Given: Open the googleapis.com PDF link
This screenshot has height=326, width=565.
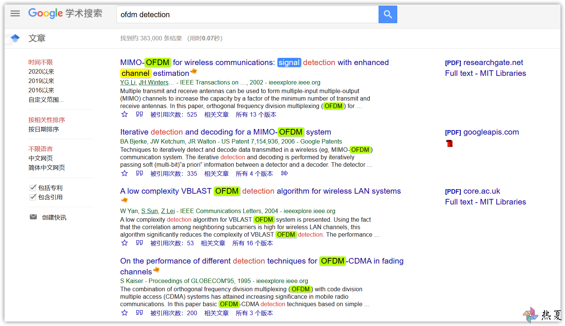Looking at the screenshot, I should (482, 132).
